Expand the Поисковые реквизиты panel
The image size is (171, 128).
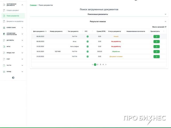click(x=165, y=14)
